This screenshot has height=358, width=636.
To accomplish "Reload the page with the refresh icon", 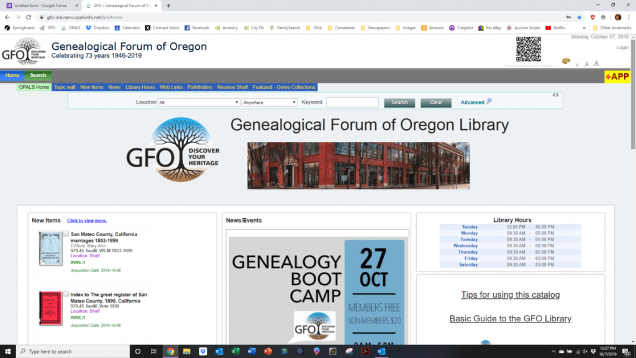I will click(29, 17).
